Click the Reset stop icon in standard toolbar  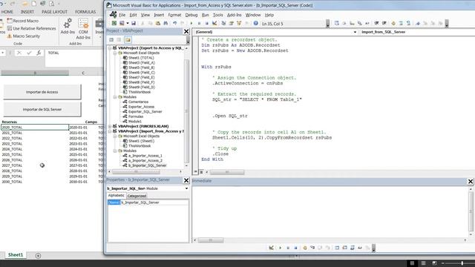pyautogui.click(x=206, y=23)
